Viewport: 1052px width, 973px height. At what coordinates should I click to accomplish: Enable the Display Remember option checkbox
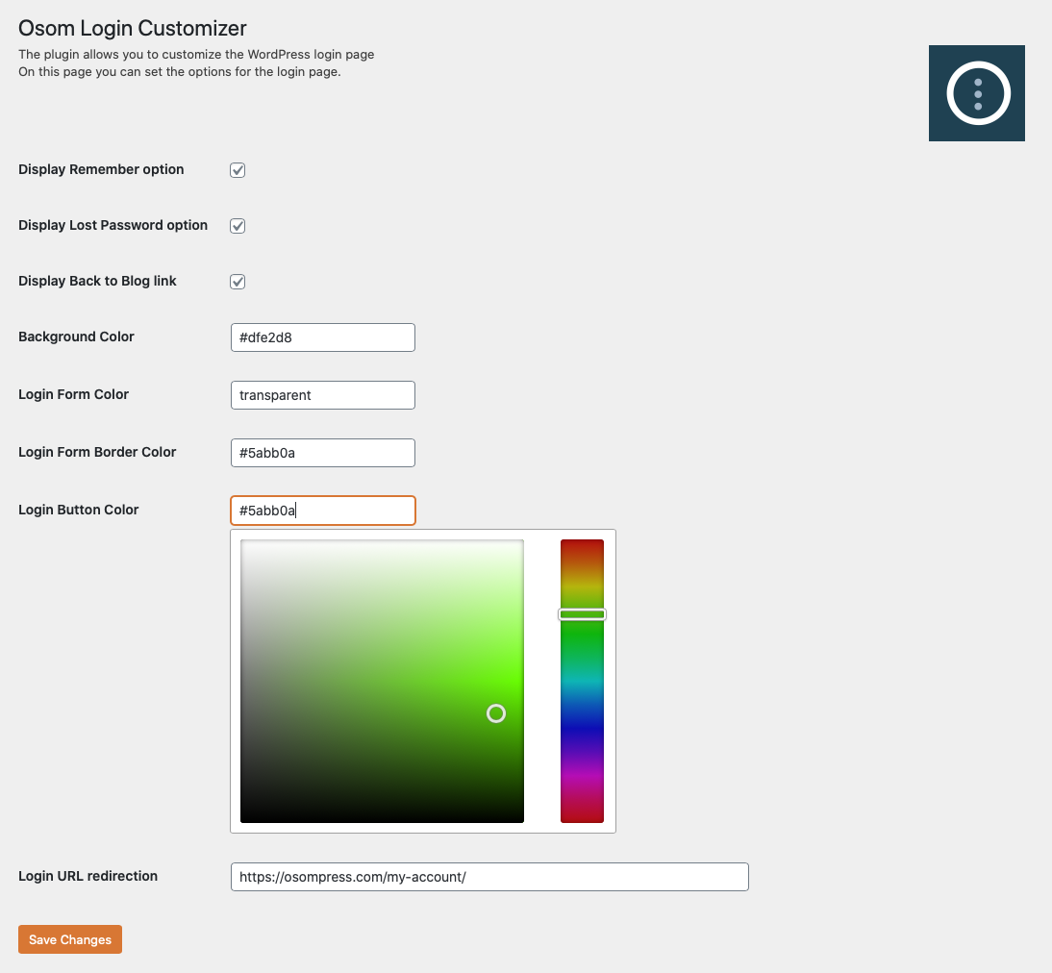pyautogui.click(x=237, y=170)
